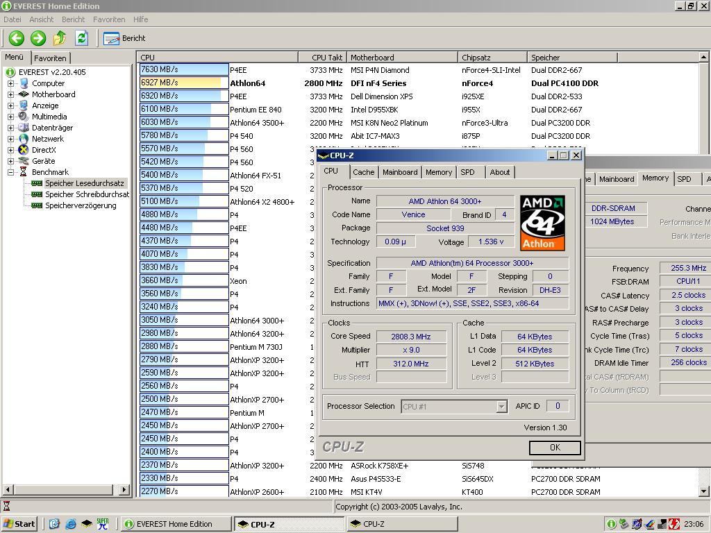Open the Favoriten menu
Screen dimensions: 711x533
(x=109, y=19)
